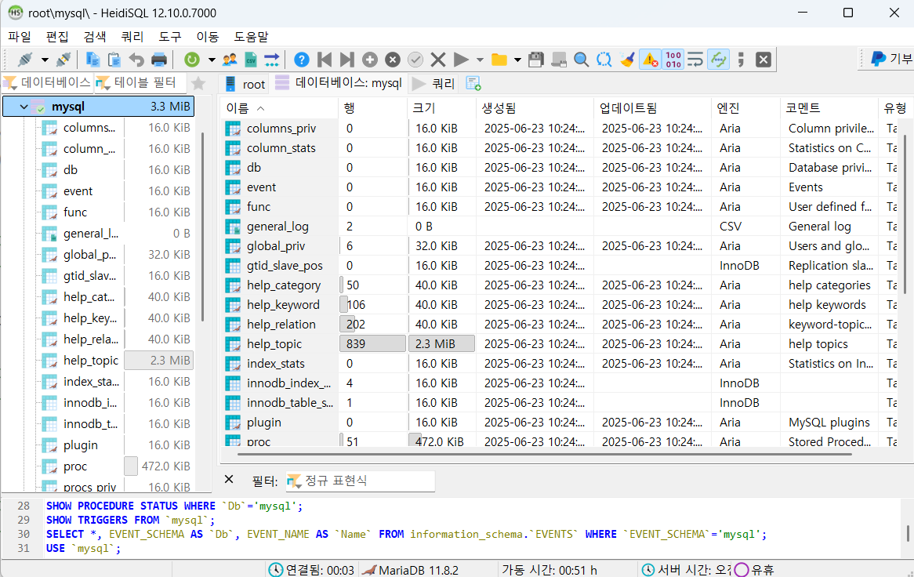
Task: Open the refresh icon's dropdown arrow
Action: [x=212, y=60]
